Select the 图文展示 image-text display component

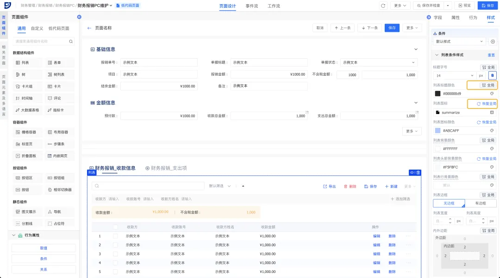point(28,212)
